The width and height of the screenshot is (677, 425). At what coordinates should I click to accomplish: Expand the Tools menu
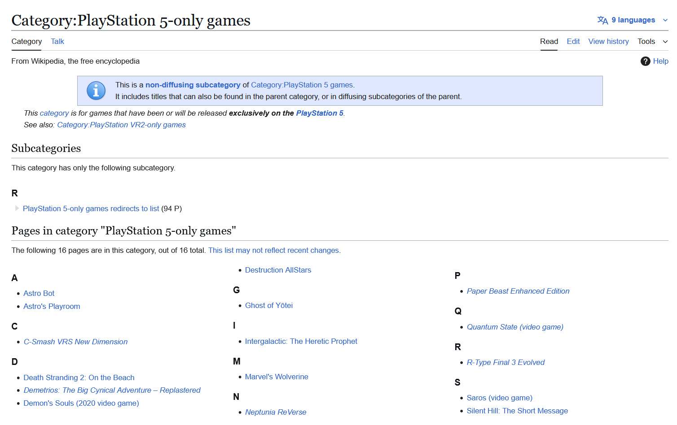tap(653, 41)
